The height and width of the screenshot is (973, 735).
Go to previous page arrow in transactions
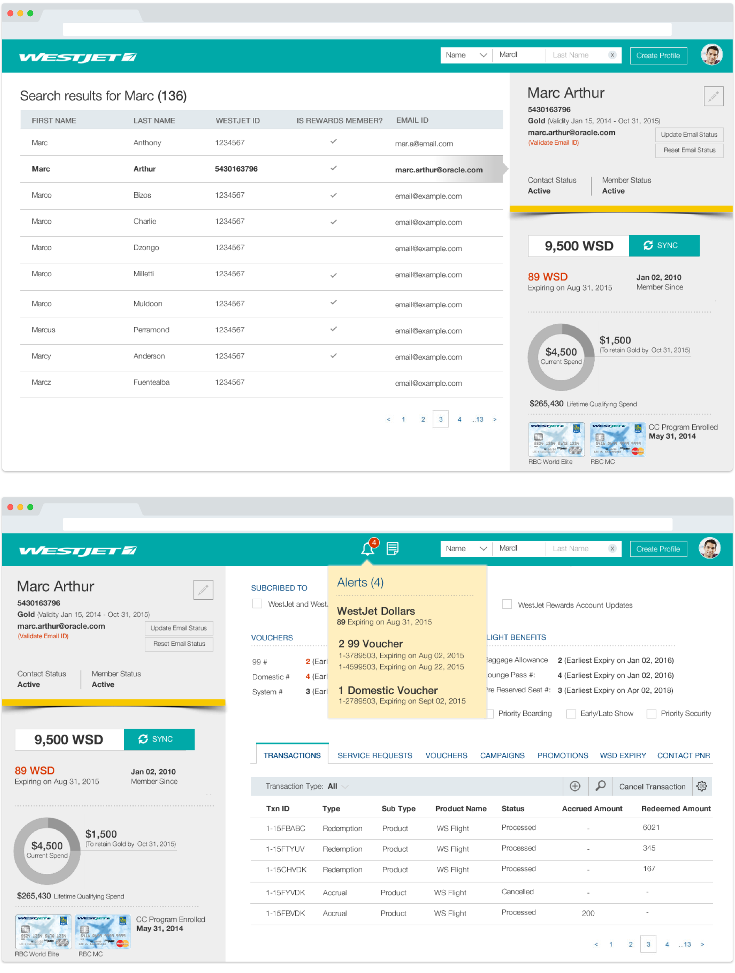[596, 944]
